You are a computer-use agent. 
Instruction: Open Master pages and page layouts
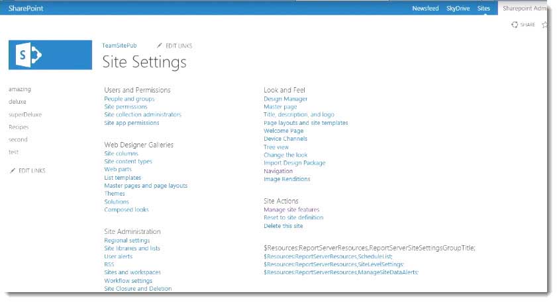point(146,186)
